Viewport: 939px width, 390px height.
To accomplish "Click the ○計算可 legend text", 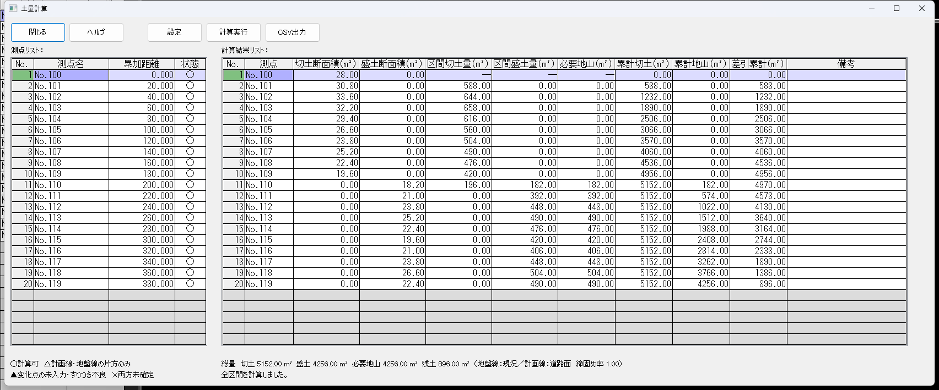I will [x=24, y=364].
